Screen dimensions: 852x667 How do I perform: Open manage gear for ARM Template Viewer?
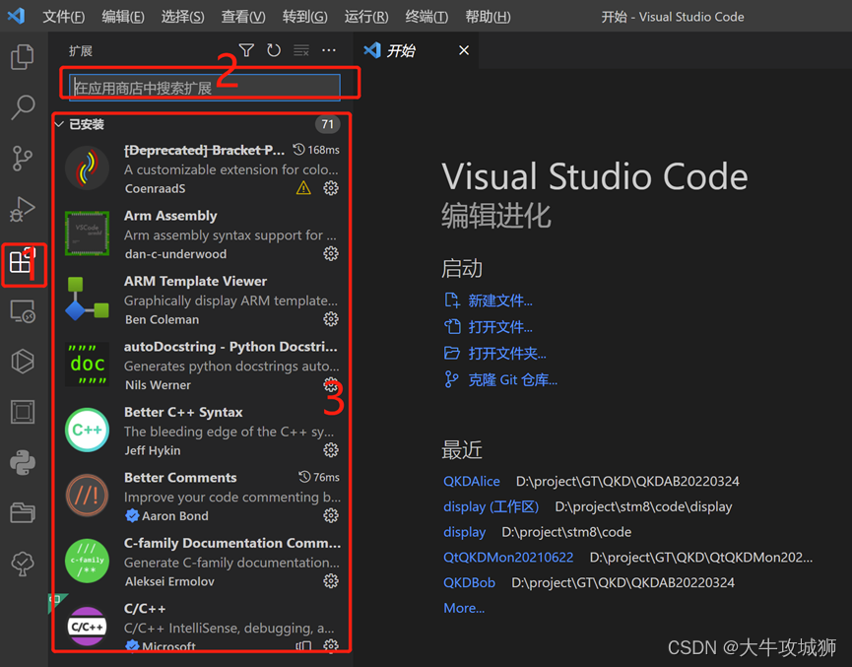(331, 318)
